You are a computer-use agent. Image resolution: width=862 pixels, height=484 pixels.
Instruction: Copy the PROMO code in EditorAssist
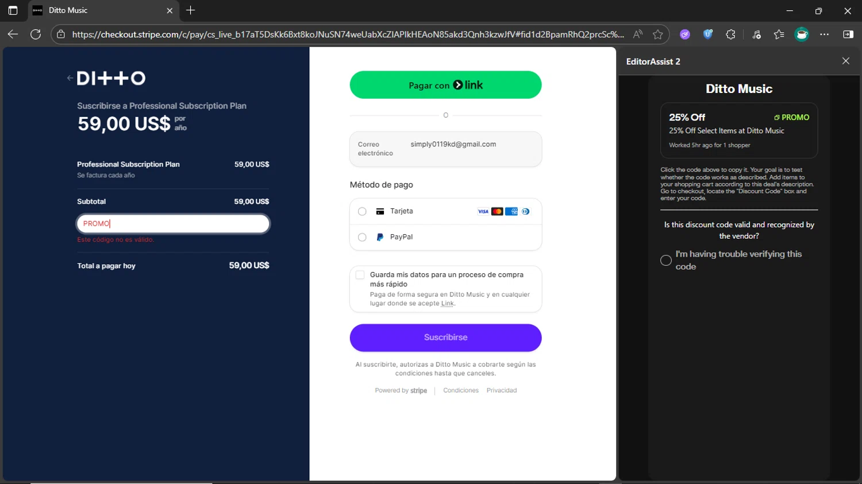click(x=791, y=117)
